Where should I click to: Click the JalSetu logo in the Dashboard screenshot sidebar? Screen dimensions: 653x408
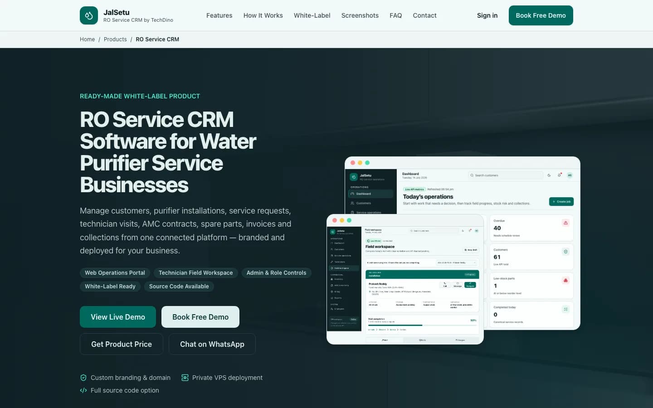354,177
